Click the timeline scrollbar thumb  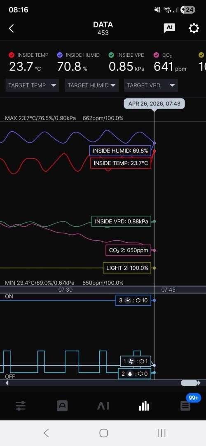(x=189, y=383)
